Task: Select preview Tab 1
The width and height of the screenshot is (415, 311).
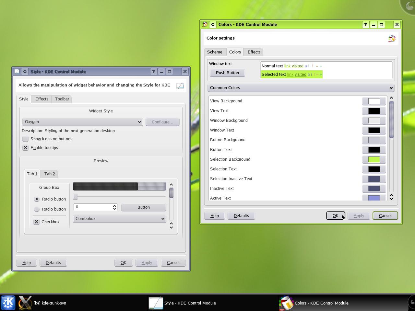Action: pos(32,174)
